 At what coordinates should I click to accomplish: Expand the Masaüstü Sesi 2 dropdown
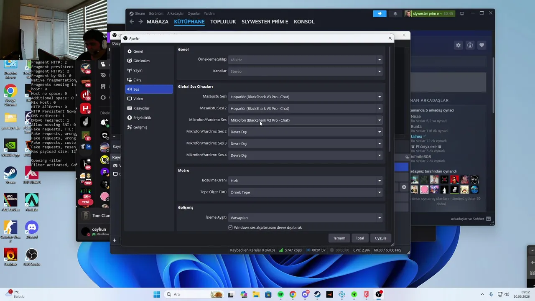click(x=306, y=108)
